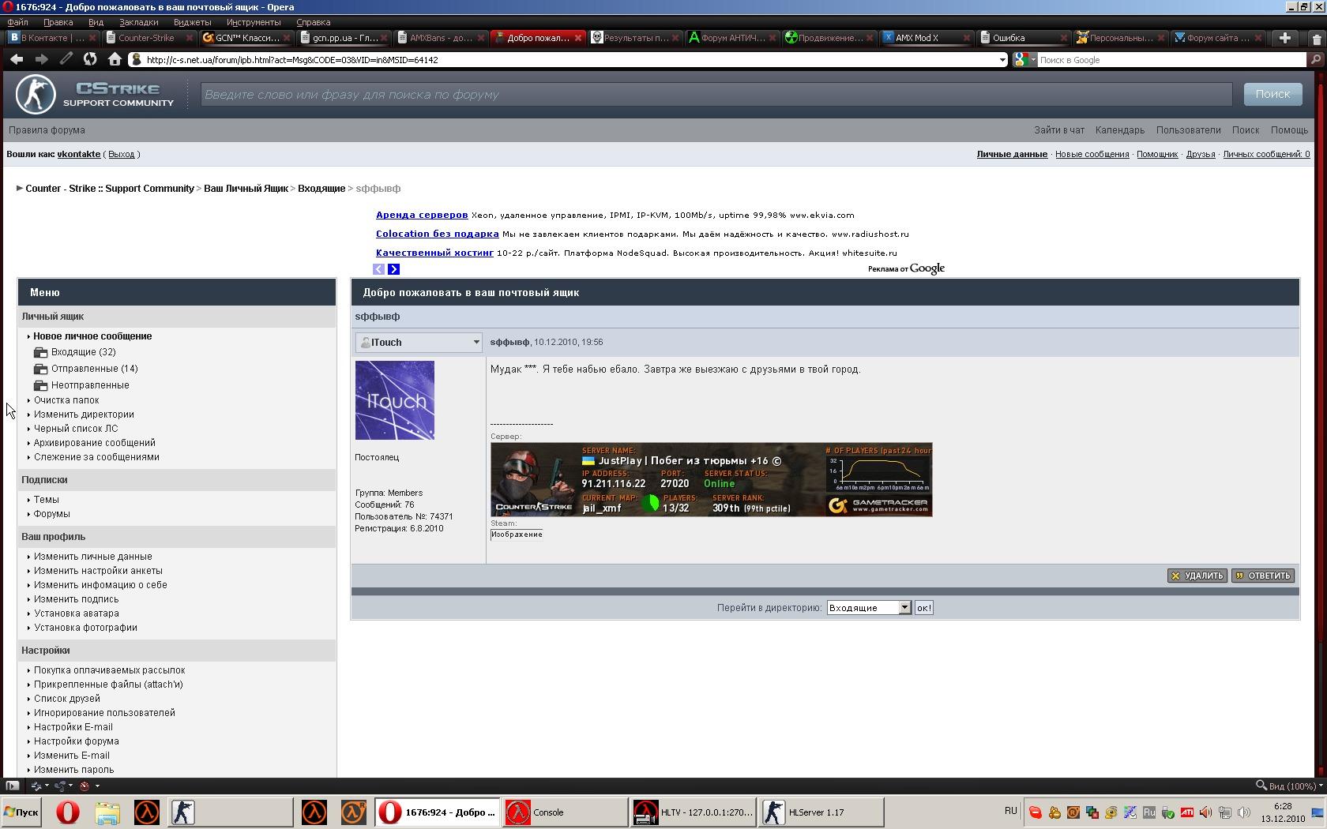Click the folder icon beside Отправленные (14)
1327x829 pixels.
point(41,369)
